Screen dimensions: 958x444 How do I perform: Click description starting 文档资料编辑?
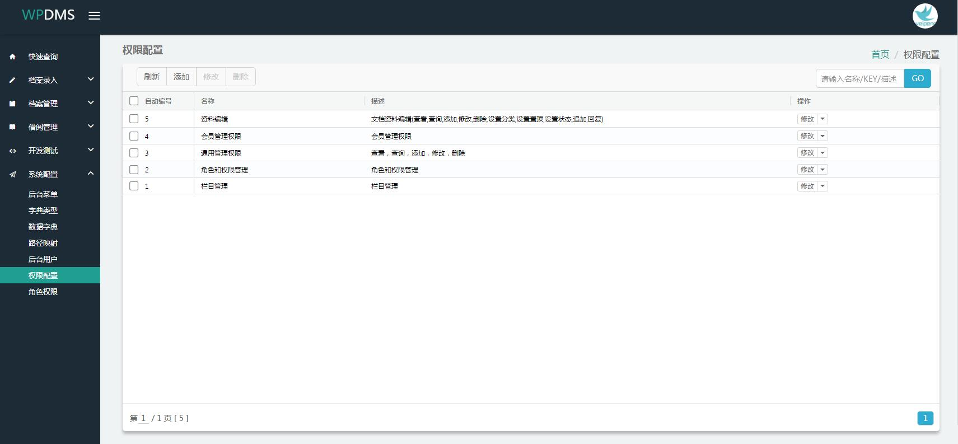tap(487, 119)
